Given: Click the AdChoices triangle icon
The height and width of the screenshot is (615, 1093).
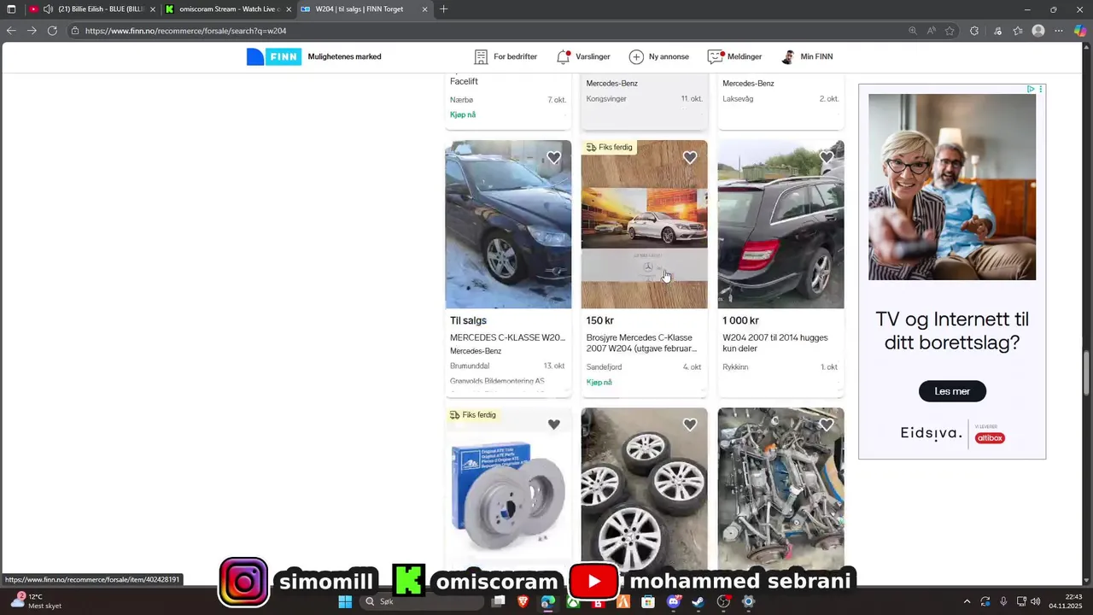Looking at the screenshot, I should [x=1031, y=89].
